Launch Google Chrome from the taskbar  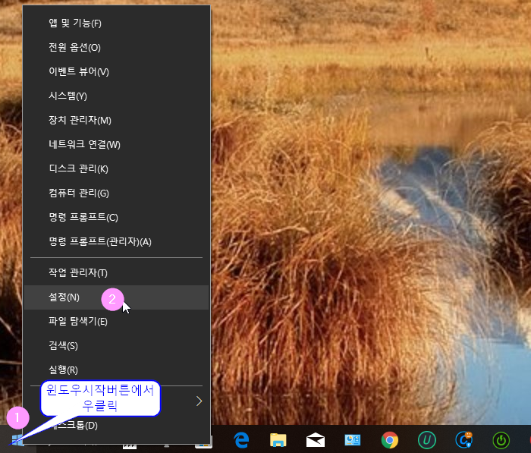click(x=390, y=440)
